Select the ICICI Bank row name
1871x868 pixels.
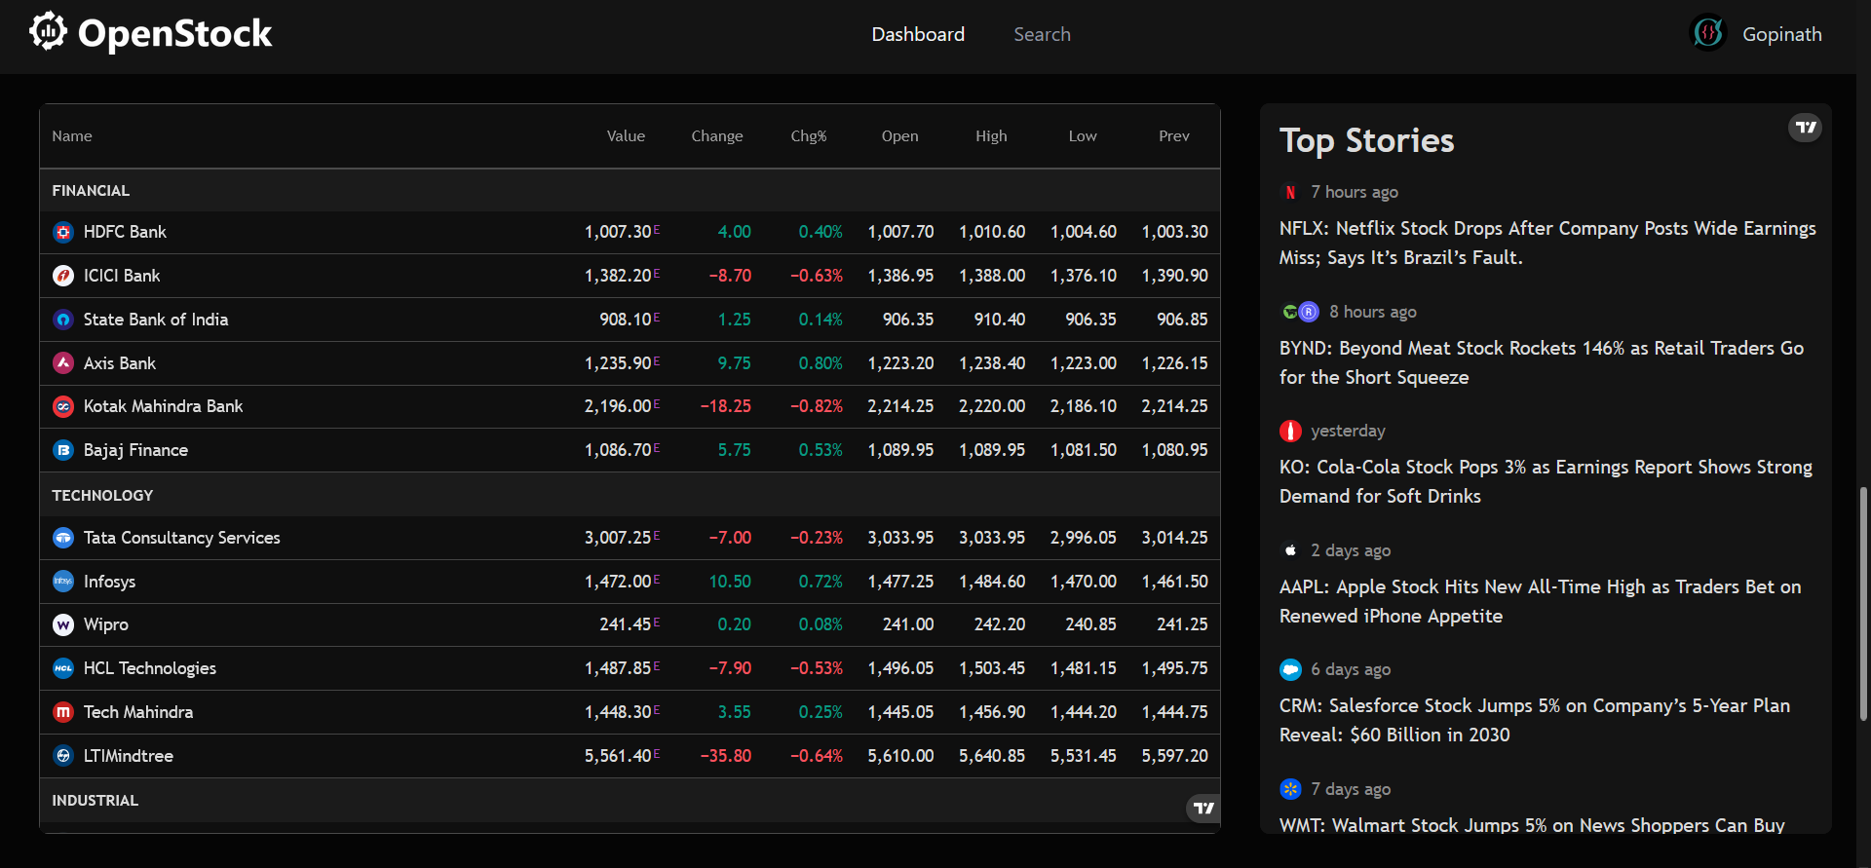point(122,276)
